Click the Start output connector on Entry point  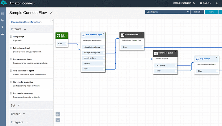point(66,43)
